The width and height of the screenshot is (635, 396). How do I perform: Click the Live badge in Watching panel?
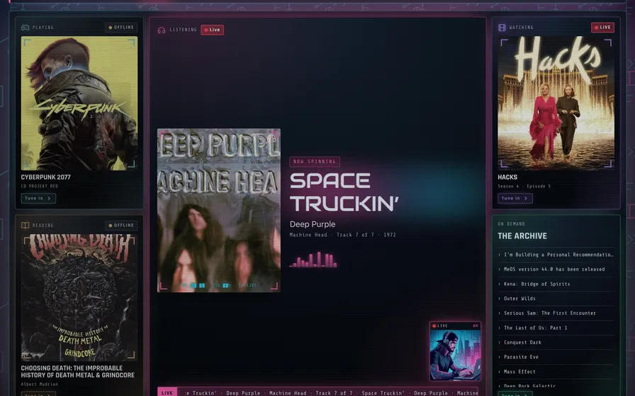click(602, 28)
